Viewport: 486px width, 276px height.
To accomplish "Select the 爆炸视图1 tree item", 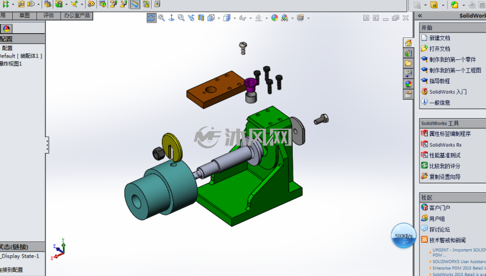I will coord(11,64).
